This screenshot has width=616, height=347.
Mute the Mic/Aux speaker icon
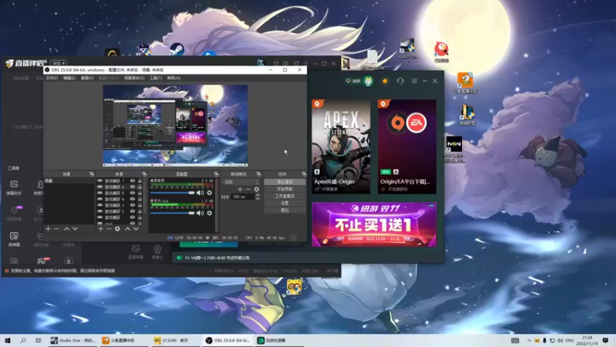(200, 213)
